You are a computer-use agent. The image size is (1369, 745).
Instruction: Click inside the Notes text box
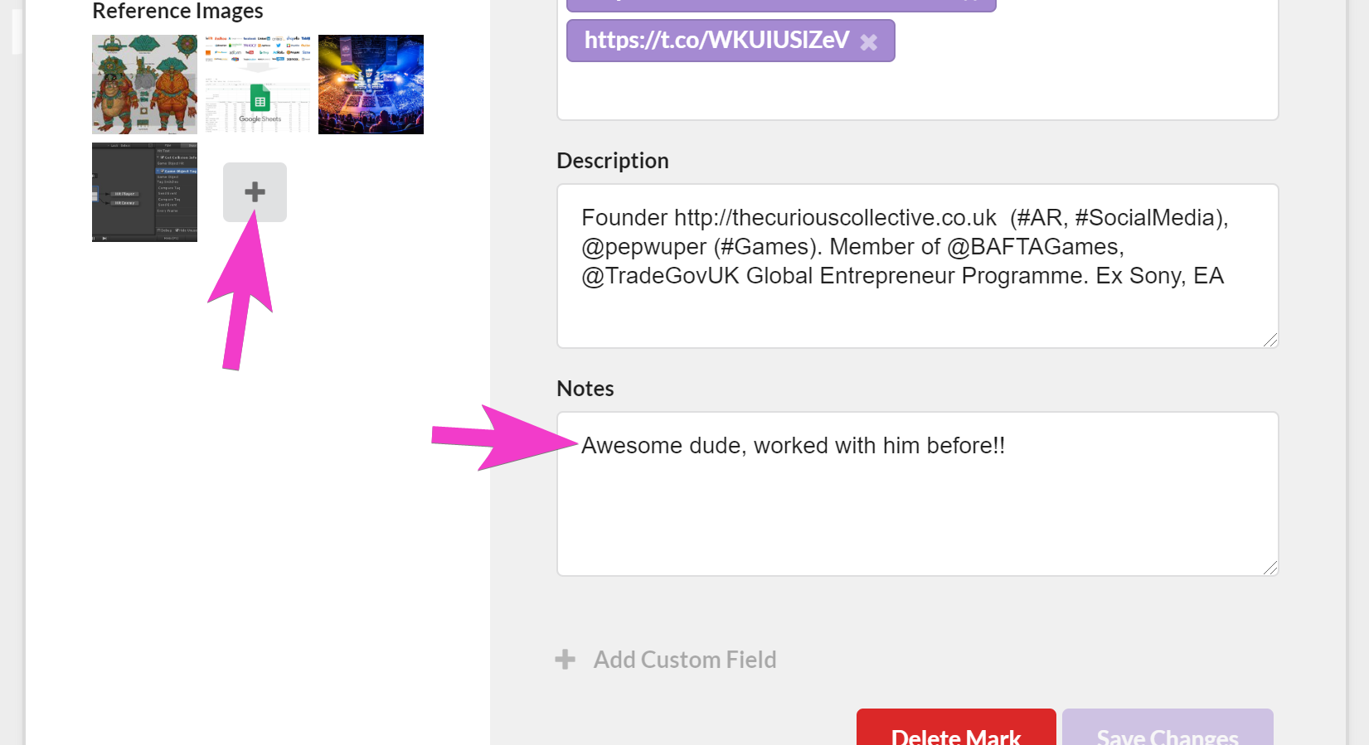coord(916,514)
